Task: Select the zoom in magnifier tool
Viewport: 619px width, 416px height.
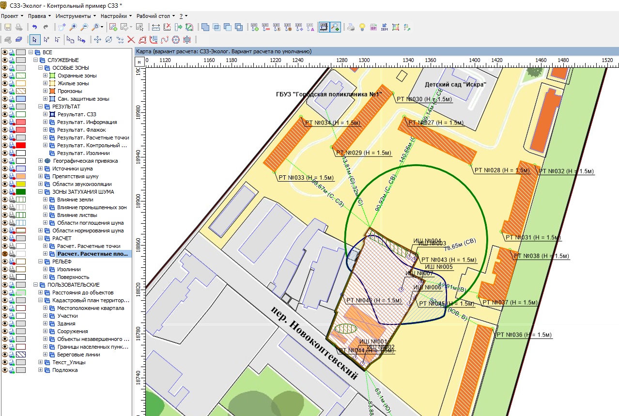Action: tap(73, 27)
